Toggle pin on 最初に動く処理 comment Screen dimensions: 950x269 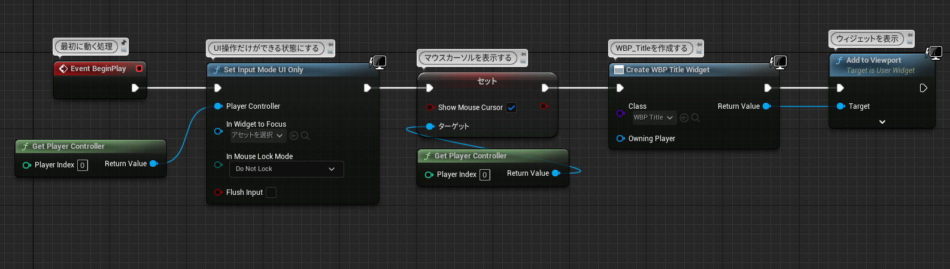pyautogui.click(x=124, y=43)
